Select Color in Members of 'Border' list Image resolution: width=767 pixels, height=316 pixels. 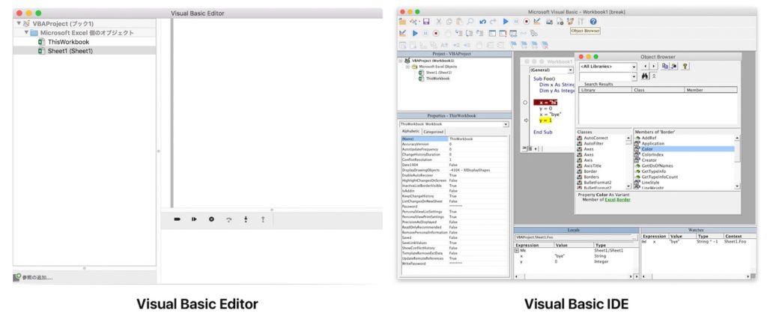(x=647, y=149)
